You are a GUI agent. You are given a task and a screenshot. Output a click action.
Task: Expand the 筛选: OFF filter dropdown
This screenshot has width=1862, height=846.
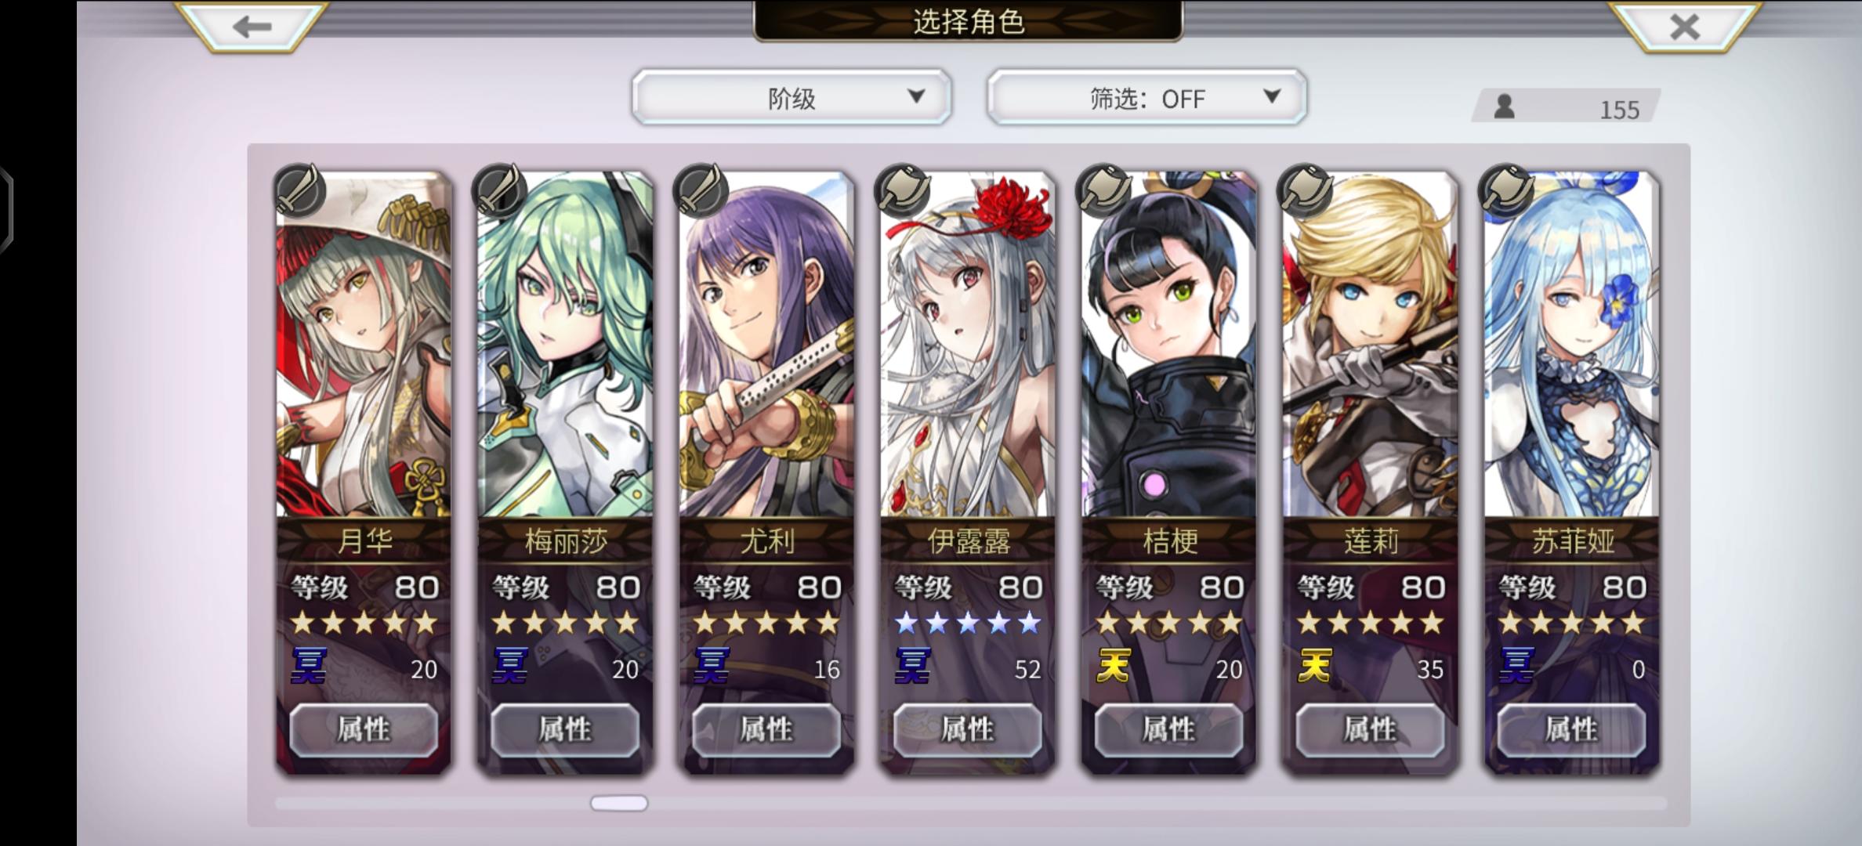(x=1147, y=98)
